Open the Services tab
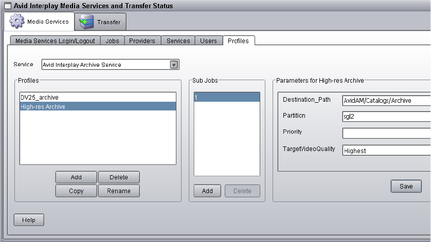431x242 pixels. 178,41
